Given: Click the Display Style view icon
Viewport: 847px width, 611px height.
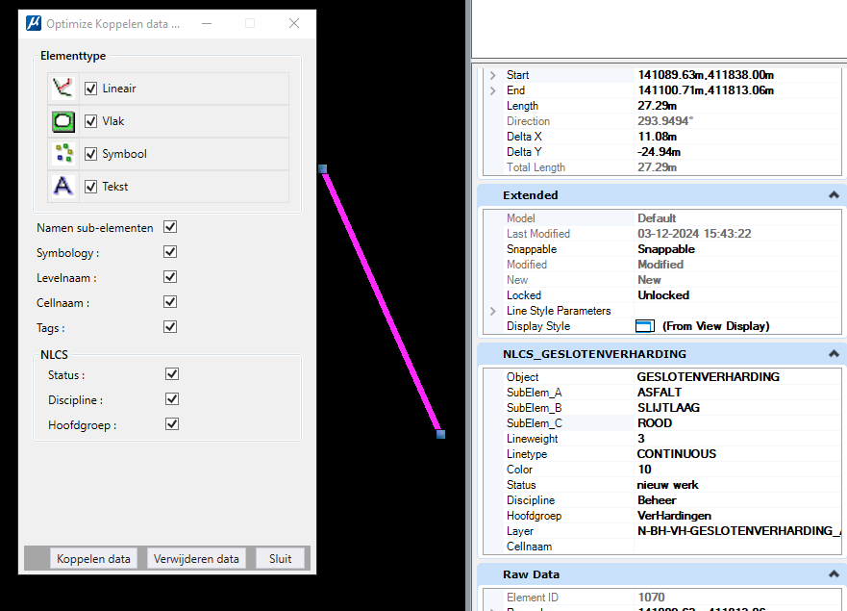Looking at the screenshot, I should point(645,326).
